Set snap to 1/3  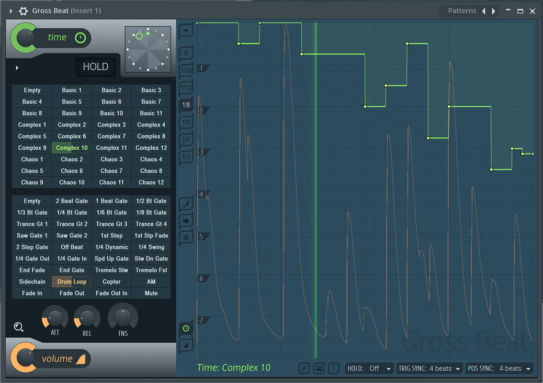pos(186,157)
